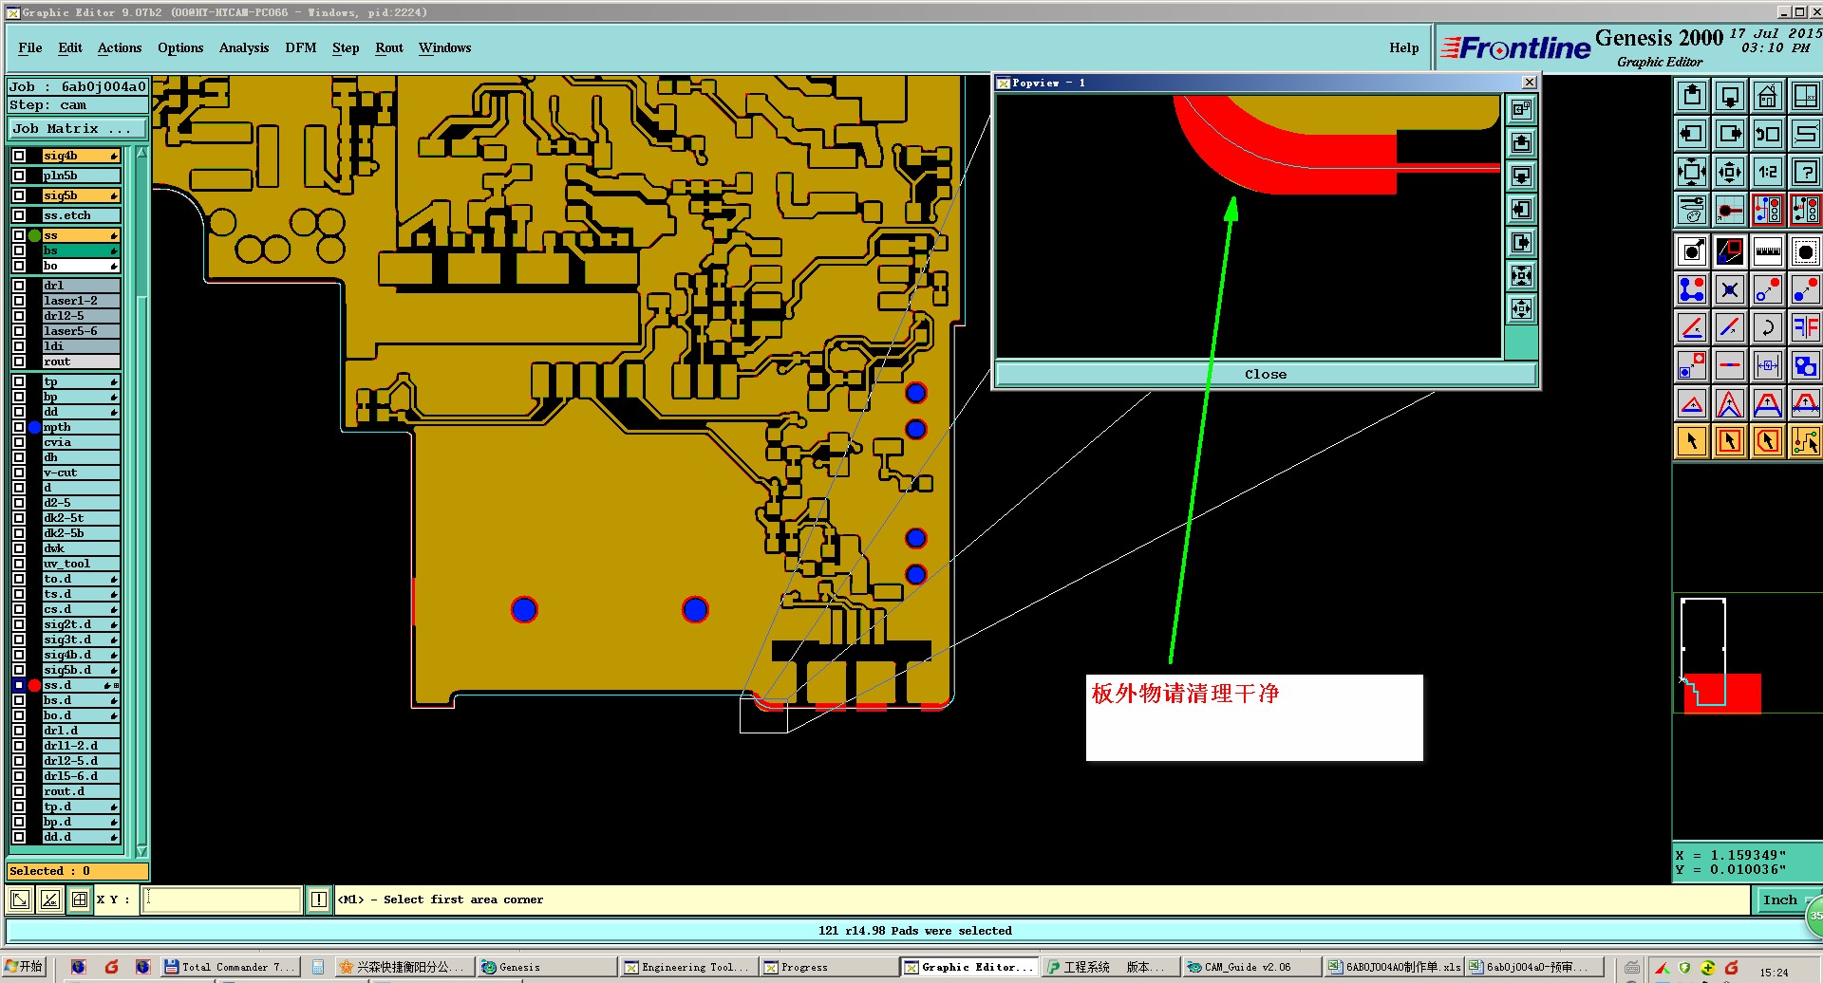Toggle the ss.etch layer checkbox
Viewport: 1823px width, 983px height.
point(19,215)
